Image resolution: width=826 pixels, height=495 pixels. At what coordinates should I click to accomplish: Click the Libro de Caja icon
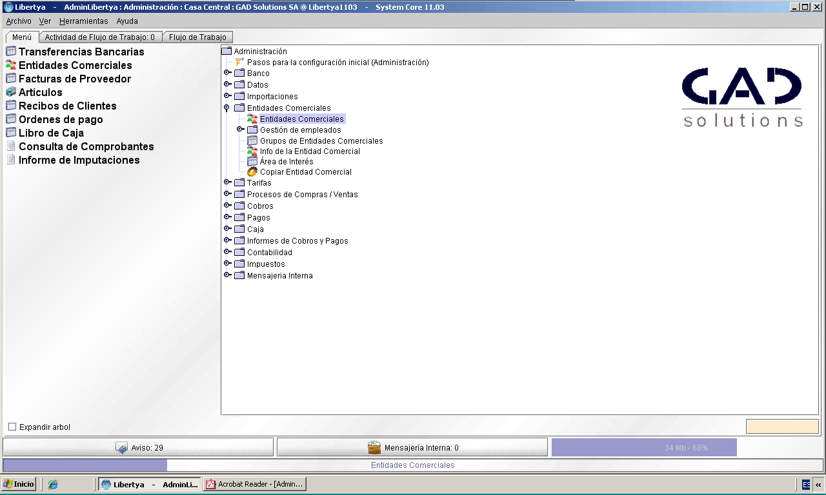11,133
